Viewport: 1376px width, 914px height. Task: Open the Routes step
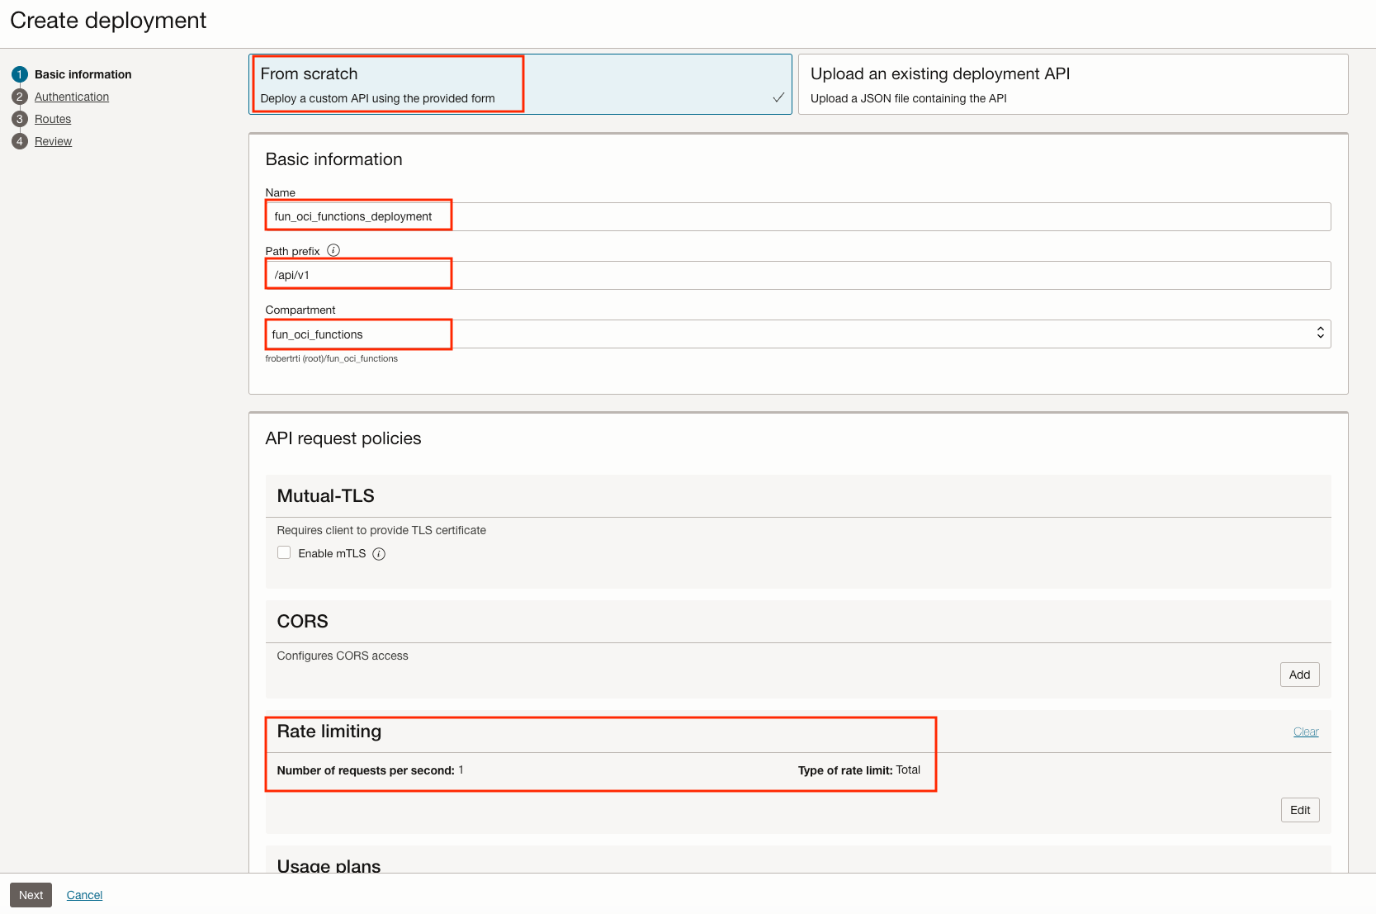tap(53, 119)
